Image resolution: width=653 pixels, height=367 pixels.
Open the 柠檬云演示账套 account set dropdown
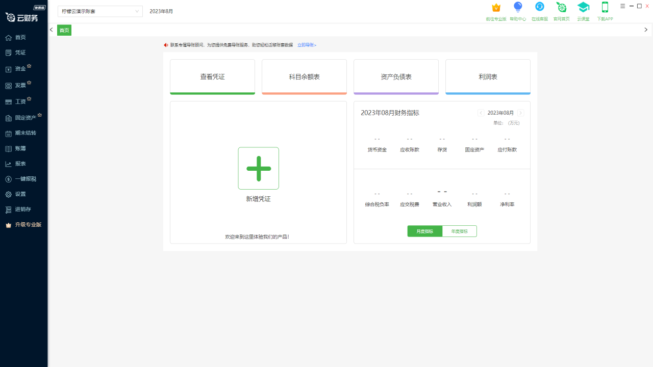click(x=100, y=11)
